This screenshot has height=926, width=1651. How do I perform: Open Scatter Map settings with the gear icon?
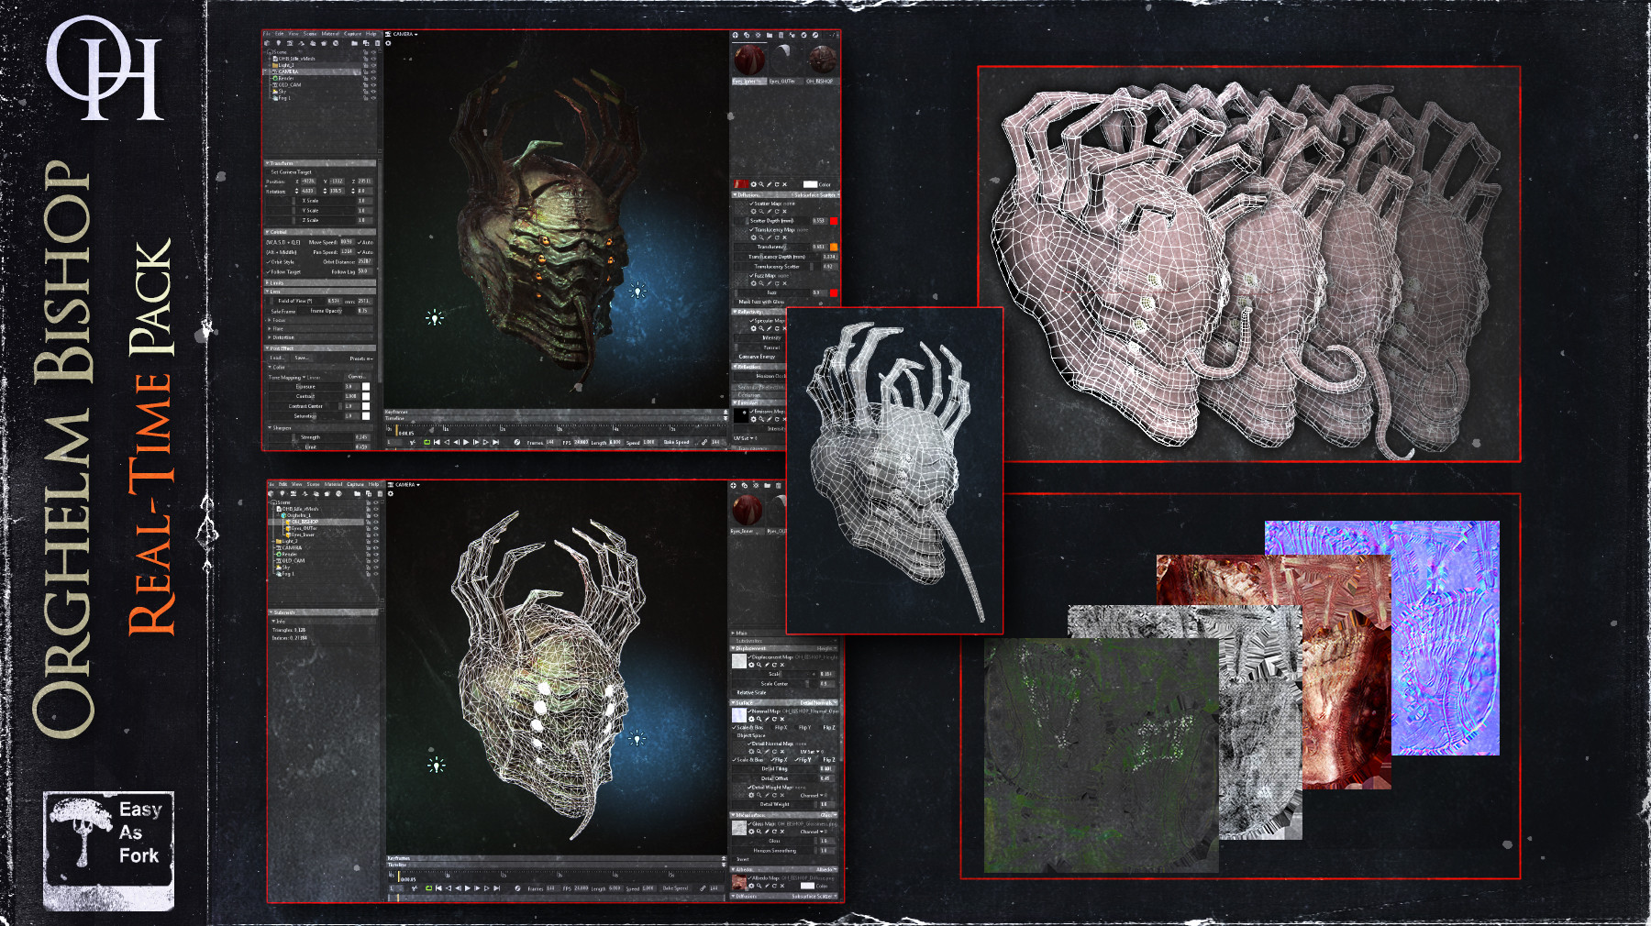click(753, 211)
